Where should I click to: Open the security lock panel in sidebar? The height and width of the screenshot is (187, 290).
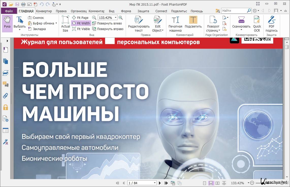pos(5,107)
